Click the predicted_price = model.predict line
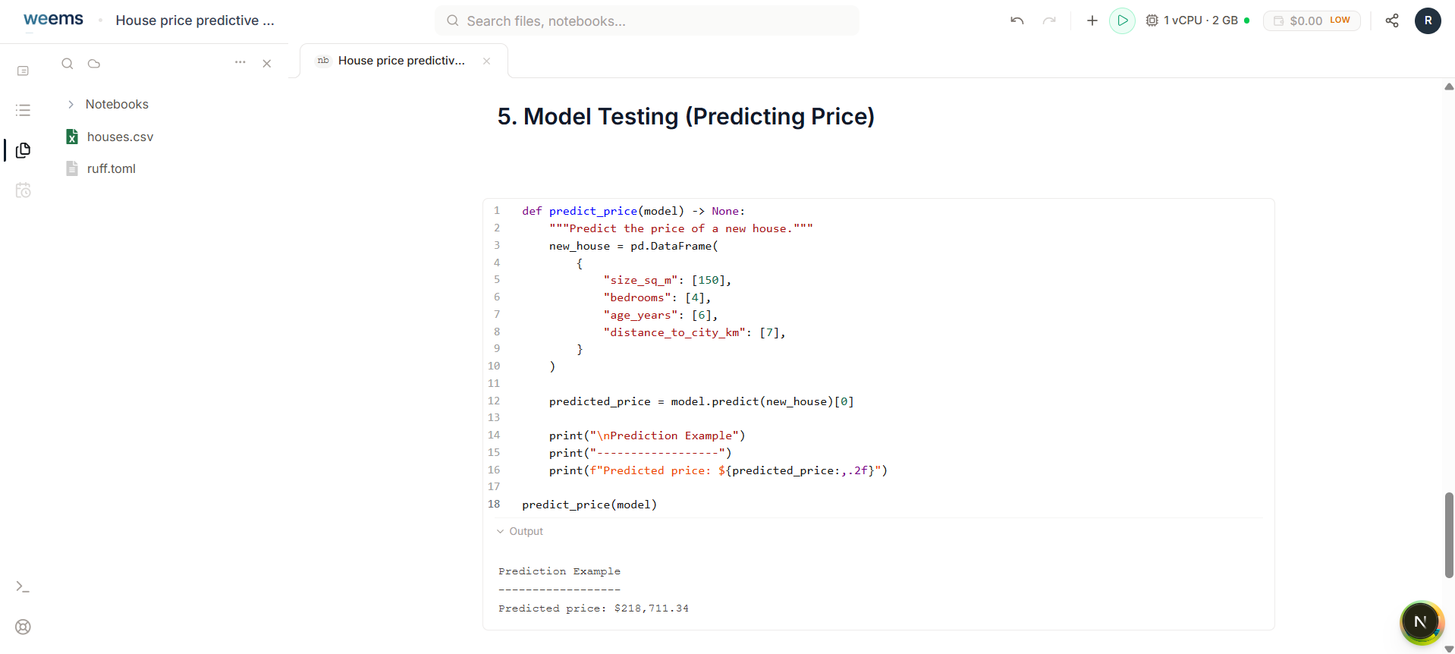Viewport: 1455px width, 654px height. pyautogui.click(x=702, y=401)
